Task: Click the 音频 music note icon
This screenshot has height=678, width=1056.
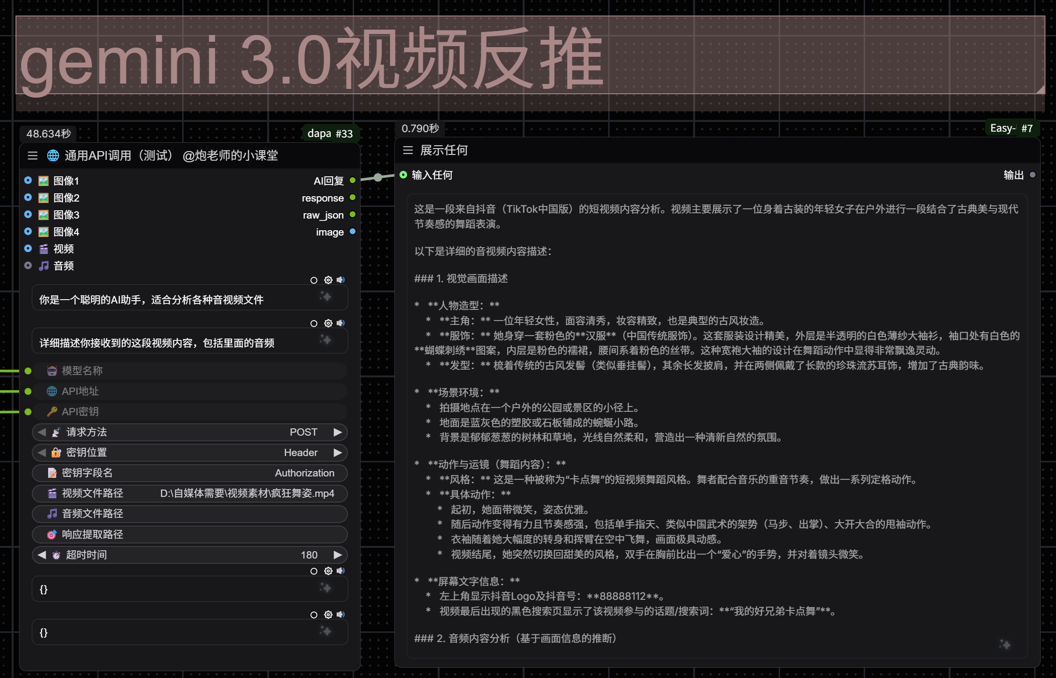Action: pyautogui.click(x=44, y=266)
